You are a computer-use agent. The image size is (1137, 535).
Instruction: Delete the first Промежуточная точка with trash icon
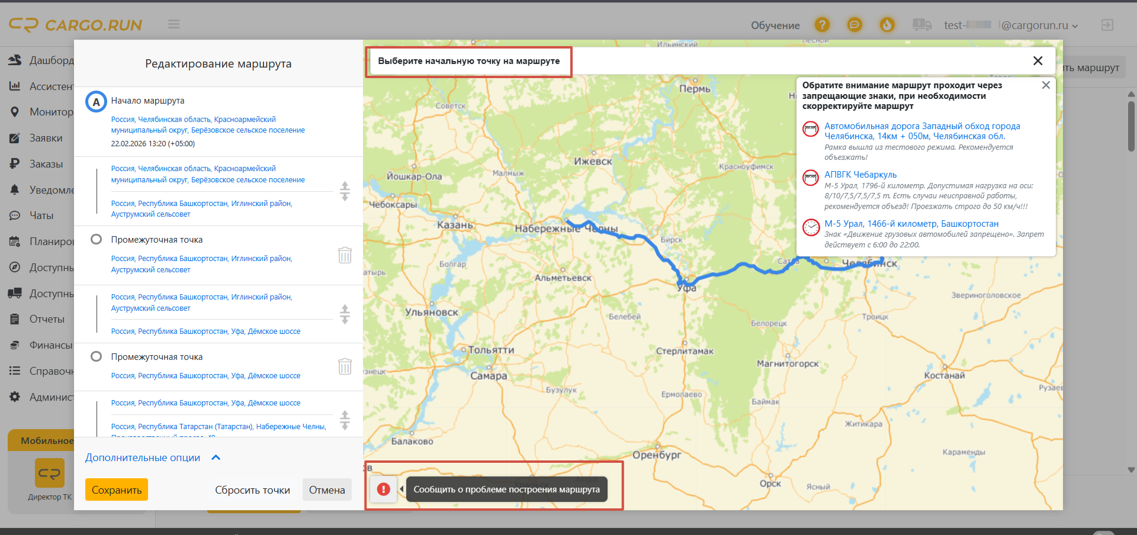click(345, 255)
